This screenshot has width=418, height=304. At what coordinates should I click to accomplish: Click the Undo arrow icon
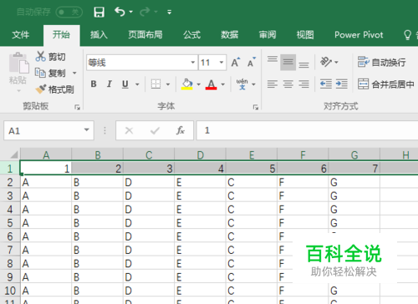pos(120,12)
